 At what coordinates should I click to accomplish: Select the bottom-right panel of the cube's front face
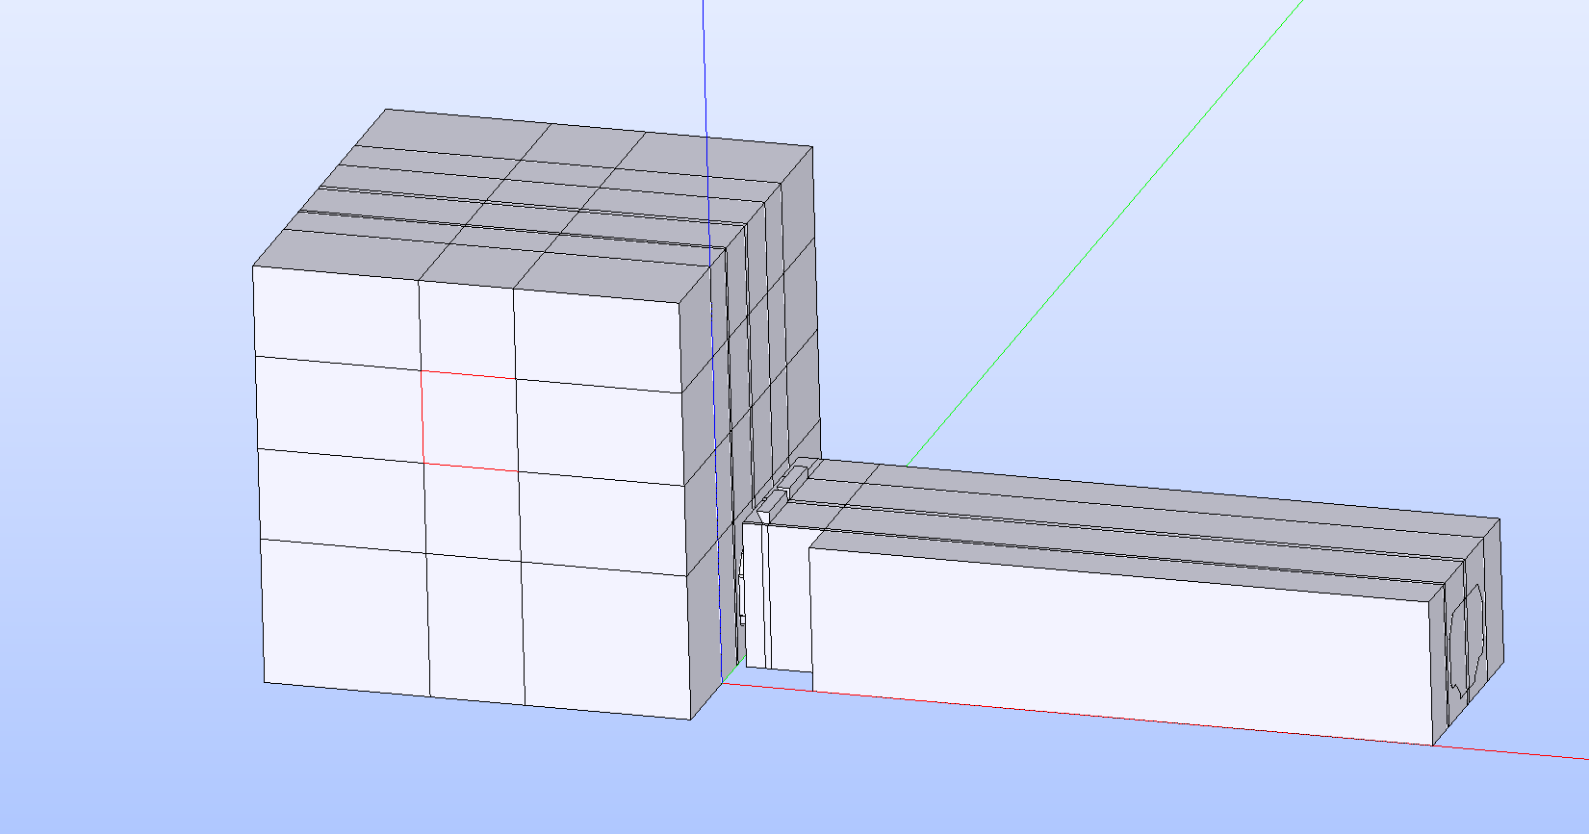pos(606,640)
